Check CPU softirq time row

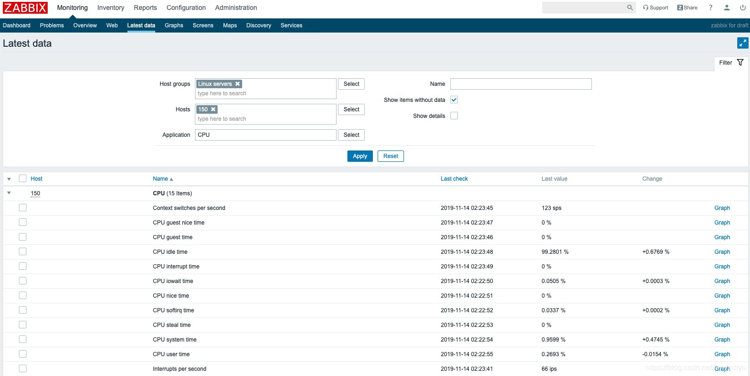tap(23, 310)
